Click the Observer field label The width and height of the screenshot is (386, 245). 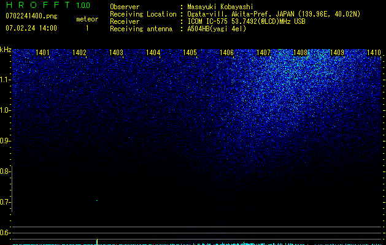(125, 7)
